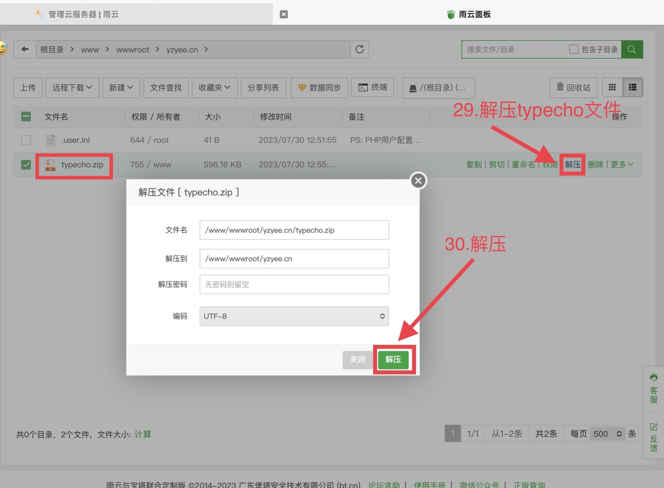664x488 pixels.
Task: Click the 文件名 column header
Action: [56, 117]
